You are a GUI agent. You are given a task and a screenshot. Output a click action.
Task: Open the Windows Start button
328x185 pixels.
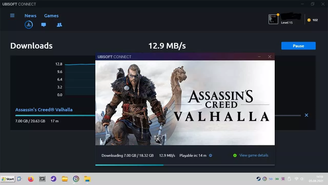(8, 179)
